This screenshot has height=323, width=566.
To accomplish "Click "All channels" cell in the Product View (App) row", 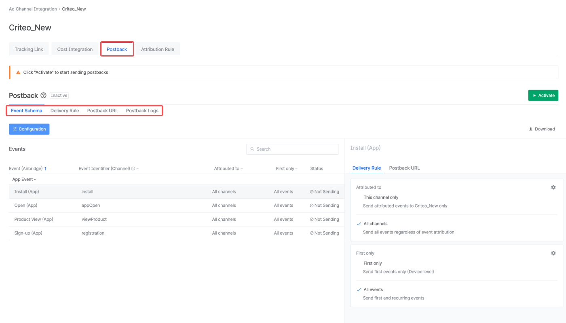I will pos(224,219).
